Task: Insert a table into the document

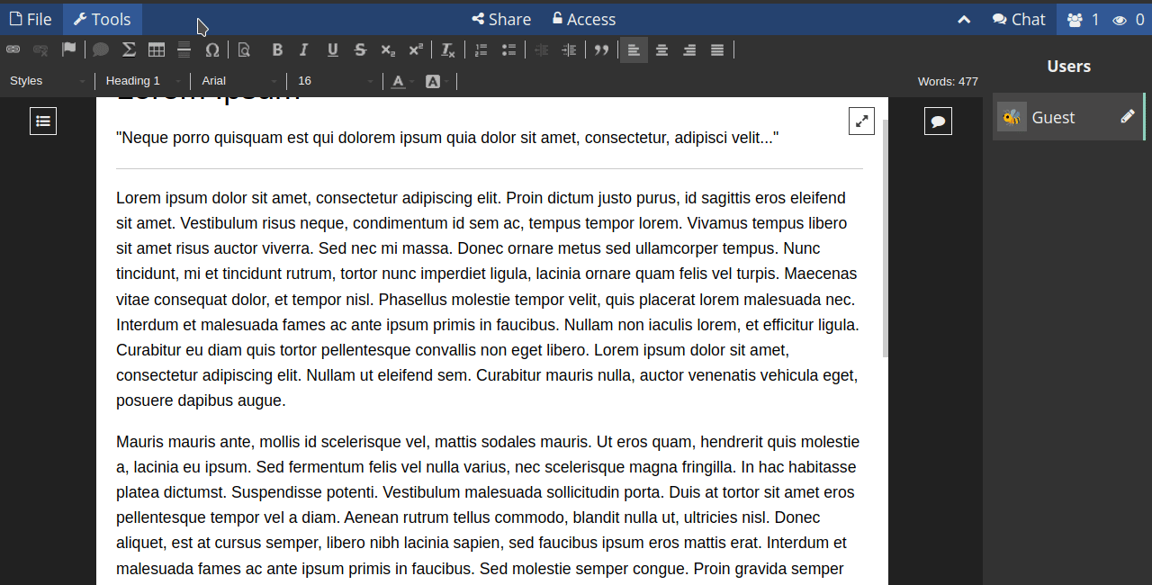Action: (x=157, y=50)
